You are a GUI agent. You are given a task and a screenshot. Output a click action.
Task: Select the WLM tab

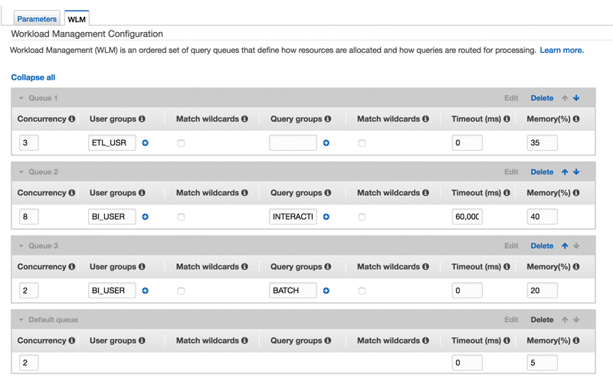coord(77,19)
